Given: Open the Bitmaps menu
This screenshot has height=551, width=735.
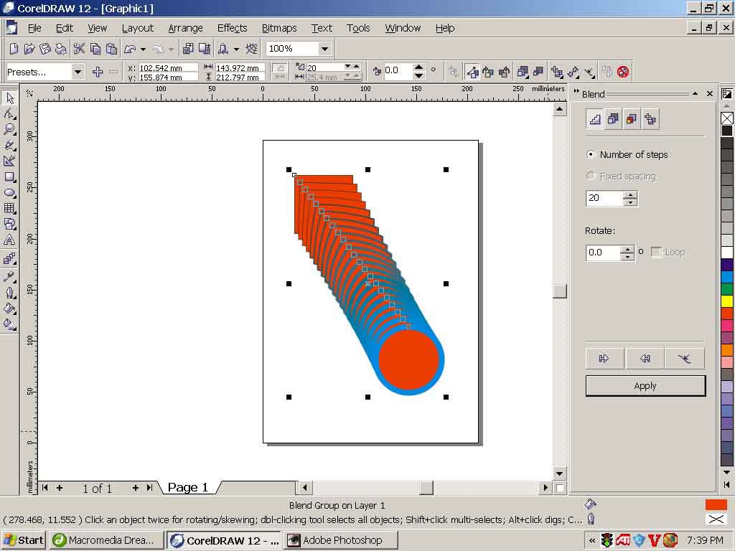Looking at the screenshot, I should (x=279, y=28).
